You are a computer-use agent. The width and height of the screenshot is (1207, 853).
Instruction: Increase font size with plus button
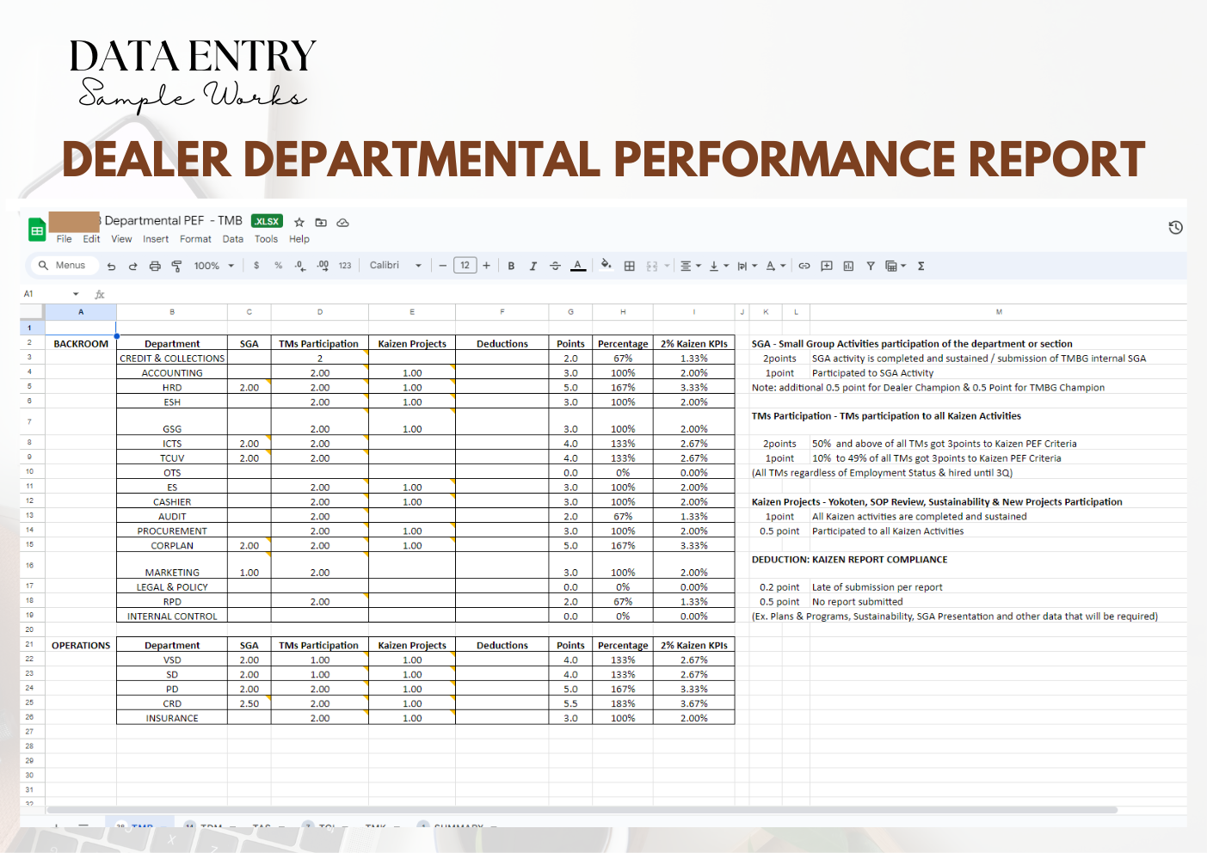click(486, 266)
